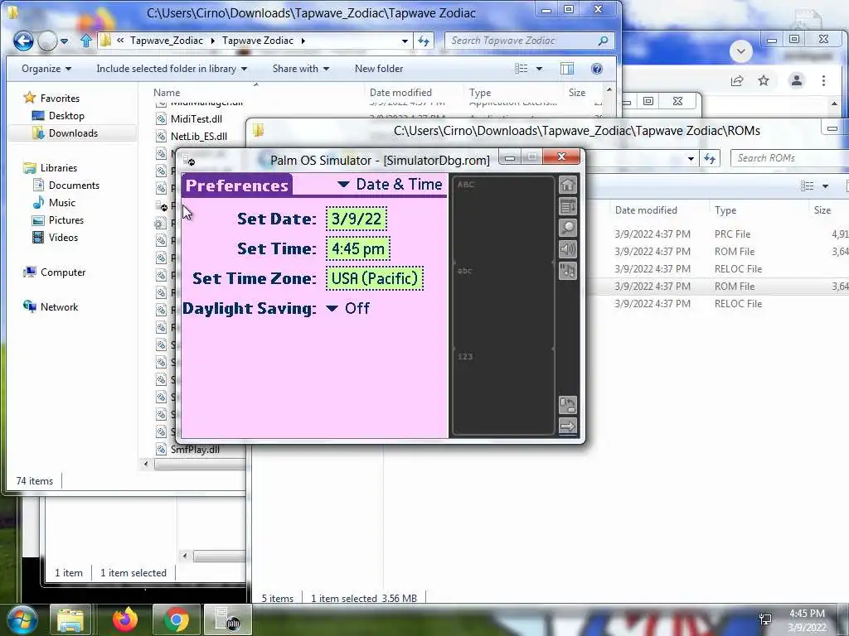Bookmark page with Chrome star icon
The image size is (849, 636).
(x=764, y=81)
